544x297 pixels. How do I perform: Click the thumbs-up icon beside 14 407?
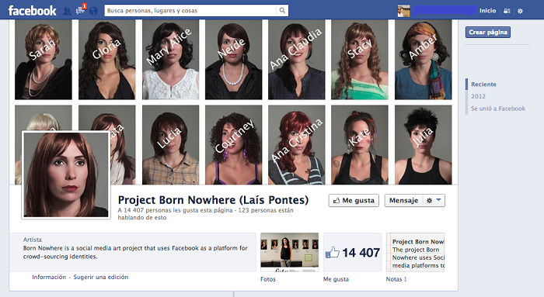pyautogui.click(x=333, y=253)
